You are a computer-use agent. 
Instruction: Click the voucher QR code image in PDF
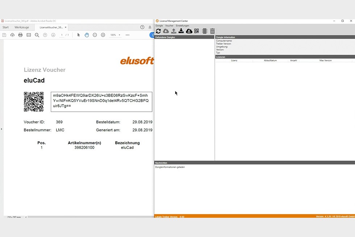tap(34, 102)
